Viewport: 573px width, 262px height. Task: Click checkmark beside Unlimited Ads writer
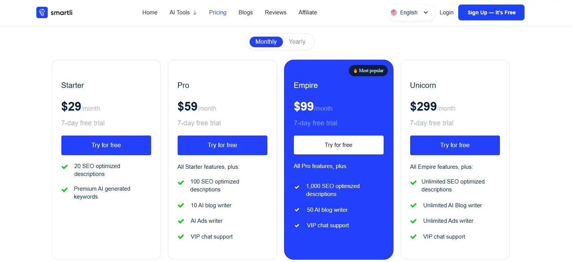(414, 221)
